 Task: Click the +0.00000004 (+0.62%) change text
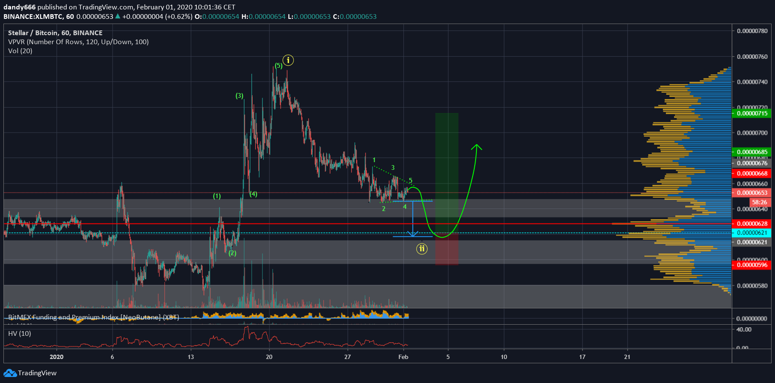click(157, 16)
